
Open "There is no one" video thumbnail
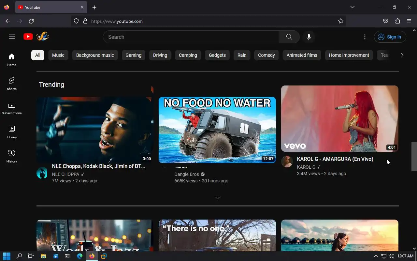point(217,235)
